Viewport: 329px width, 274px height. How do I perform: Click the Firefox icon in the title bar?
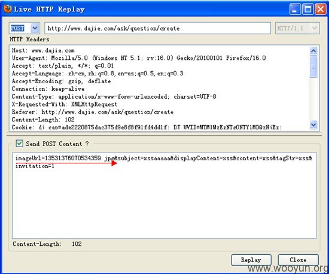pyautogui.click(x=7, y=9)
